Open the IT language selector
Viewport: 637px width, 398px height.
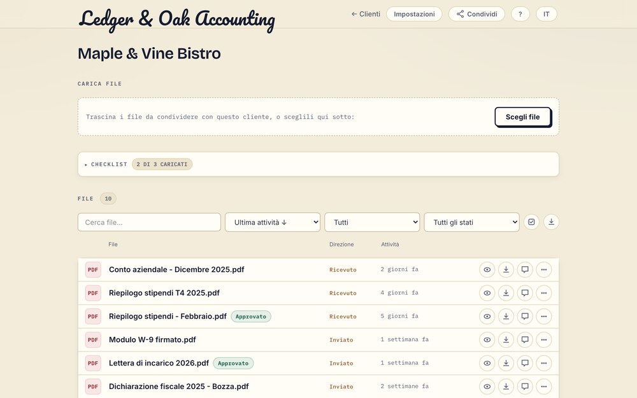547,14
